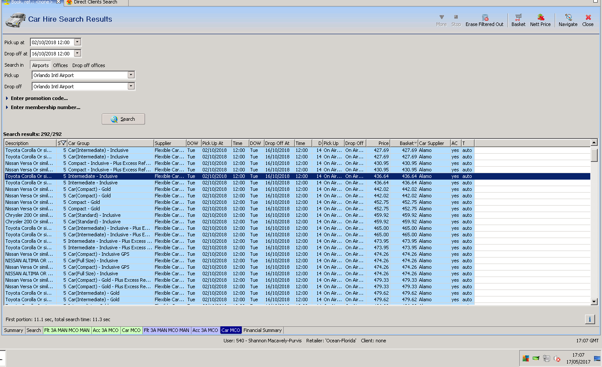The width and height of the screenshot is (602, 367).
Task: Select the Airports search option
Action: (40, 65)
